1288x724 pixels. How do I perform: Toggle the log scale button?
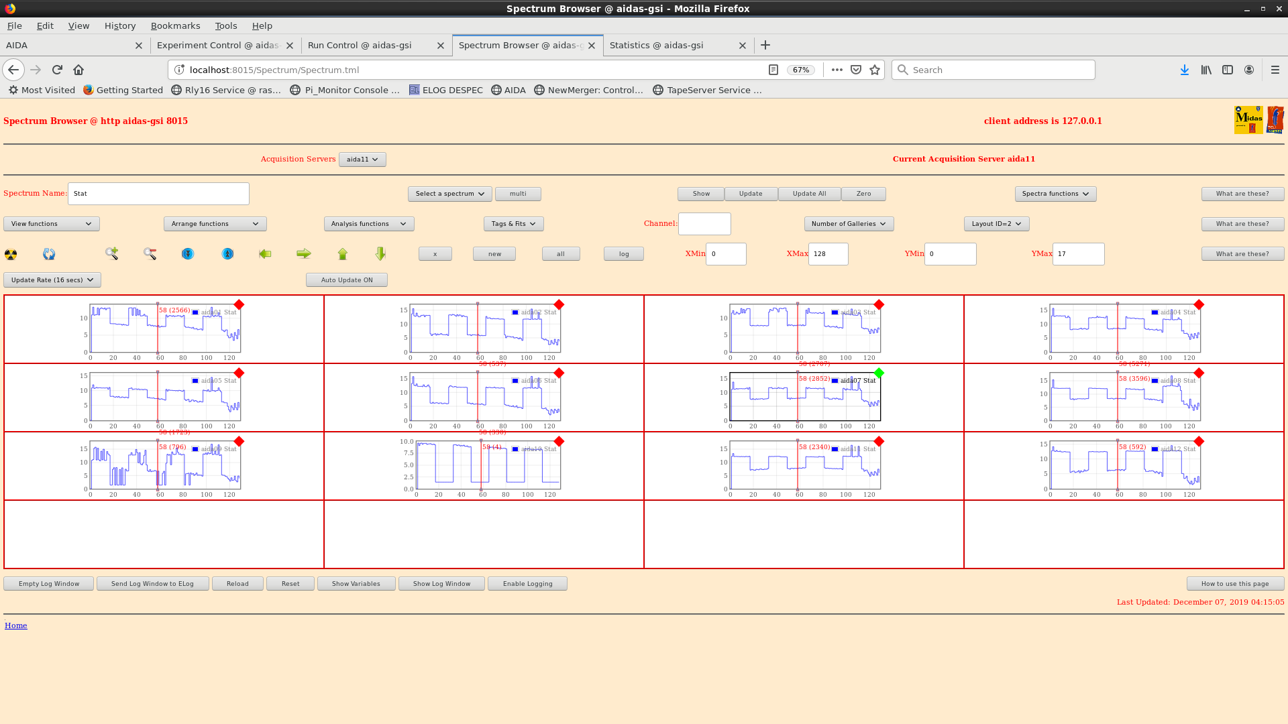[x=623, y=254]
